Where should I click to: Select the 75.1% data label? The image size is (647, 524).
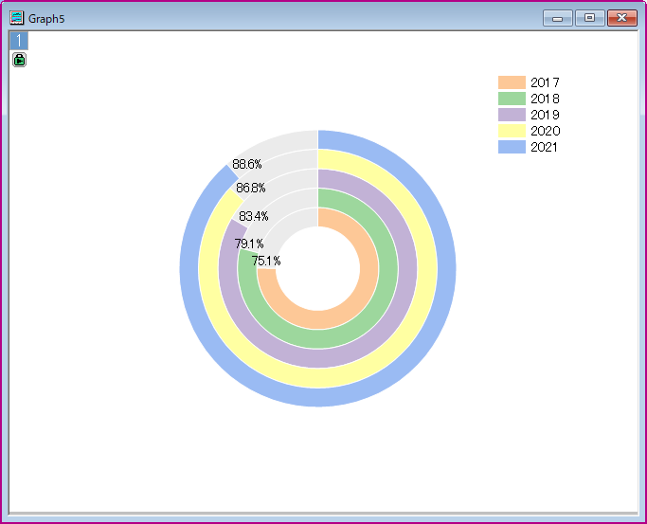pyautogui.click(x=266, y=261)
